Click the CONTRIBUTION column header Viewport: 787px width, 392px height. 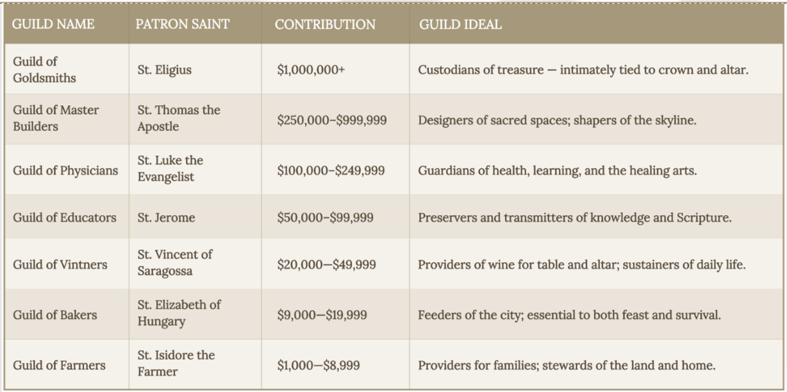325,24
